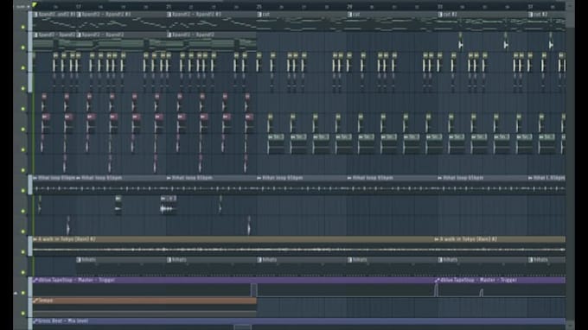Jump to bar 25 on the timeline ruler
The width and height of the screenshot is (588, 330).
click(259, 7)
